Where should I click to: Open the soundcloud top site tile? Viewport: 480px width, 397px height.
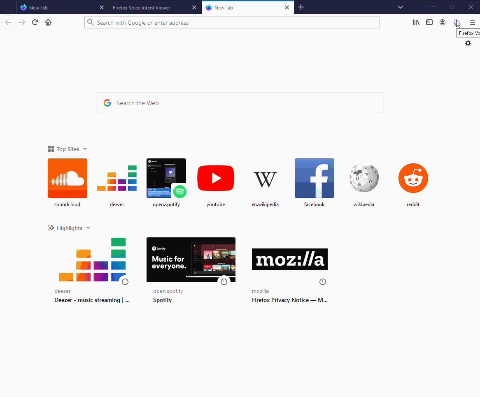coord(68,178)
